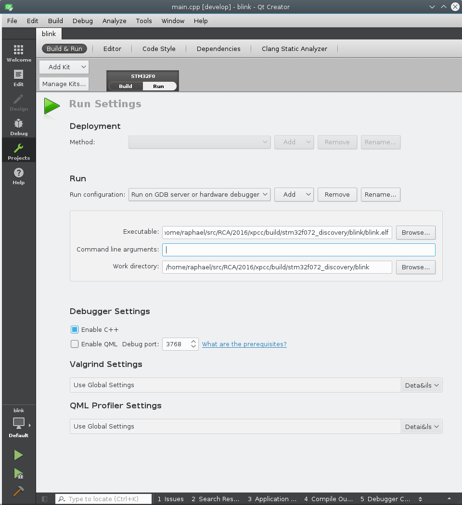The width and height of the screenshot is (462, 505).
Task: Open the Help mode
Action: click(19, 176)
